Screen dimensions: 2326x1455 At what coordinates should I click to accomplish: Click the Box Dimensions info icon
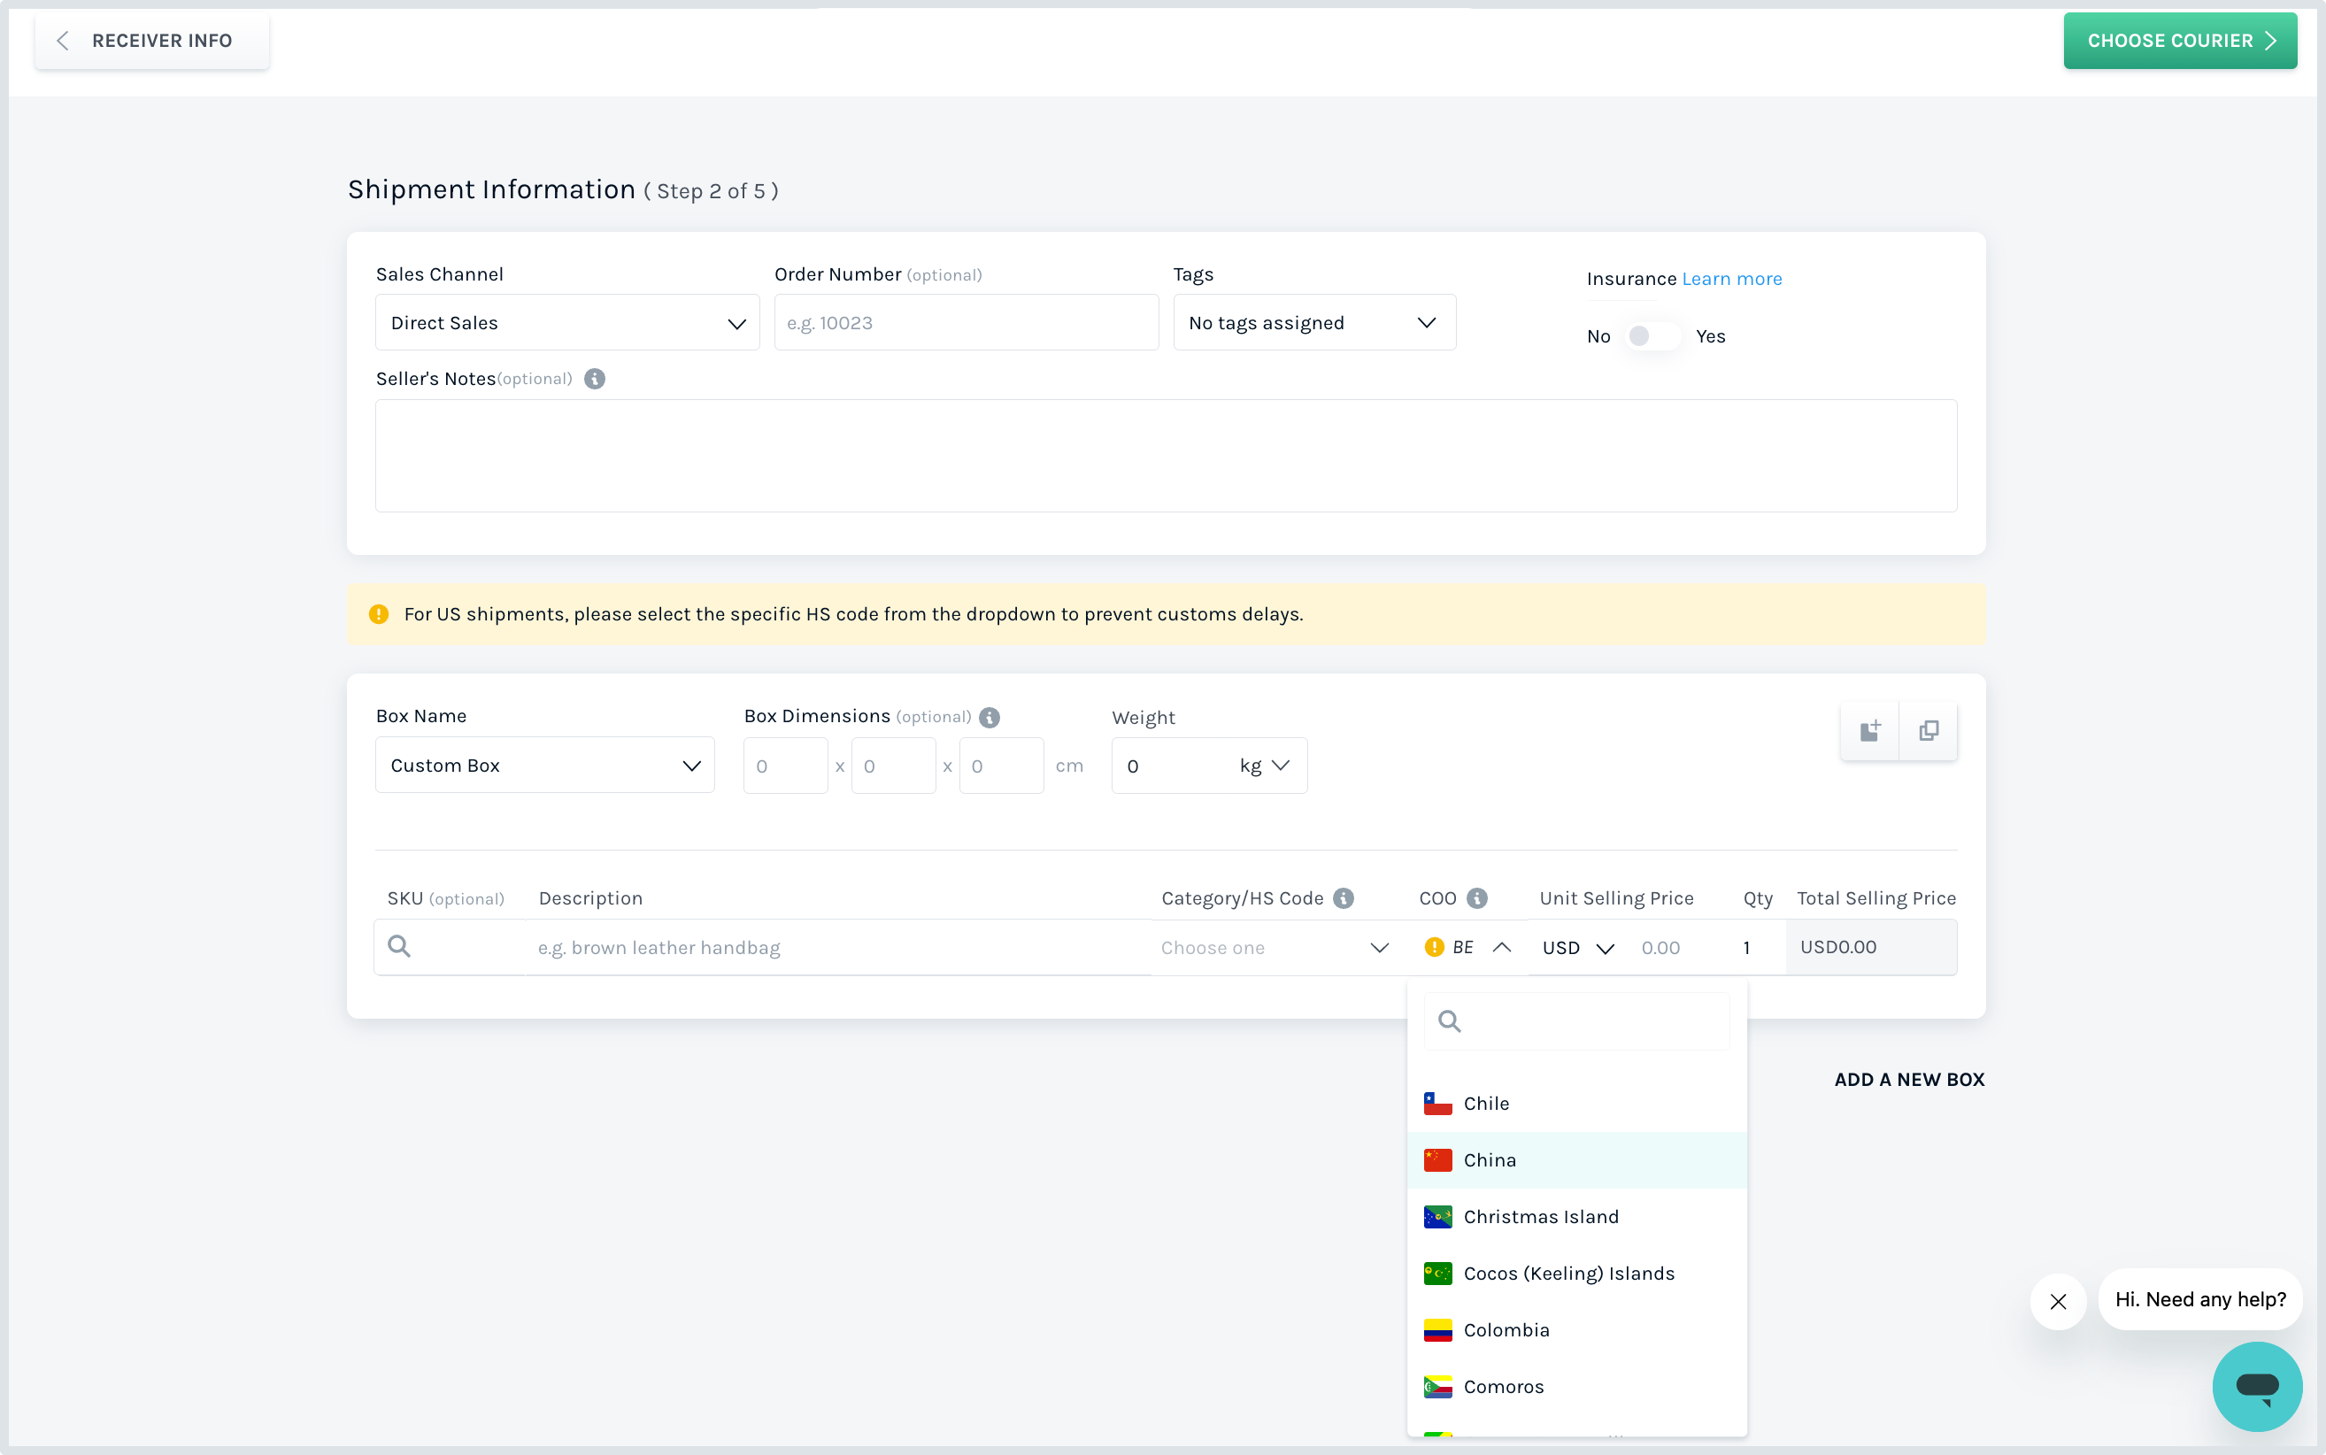(x=990, y=717)
